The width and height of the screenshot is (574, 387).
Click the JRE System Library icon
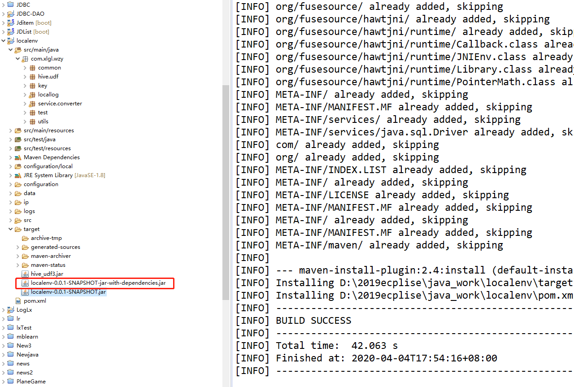(x=18, y=175)
